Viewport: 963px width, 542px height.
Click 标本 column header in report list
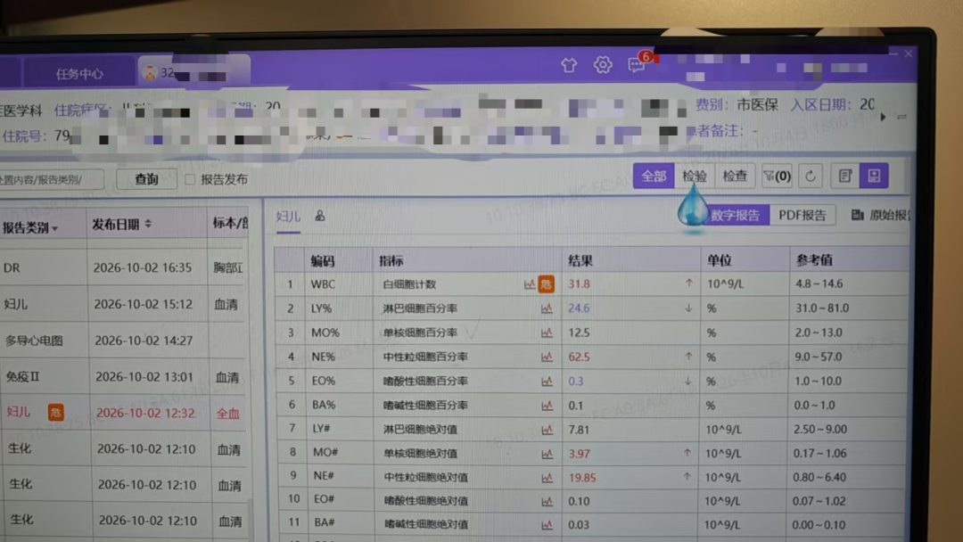(x=228, y=223)
